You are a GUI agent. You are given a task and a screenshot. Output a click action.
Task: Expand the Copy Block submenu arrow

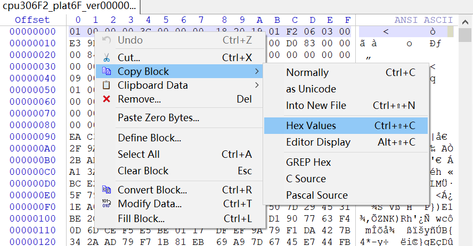(257, 71)
